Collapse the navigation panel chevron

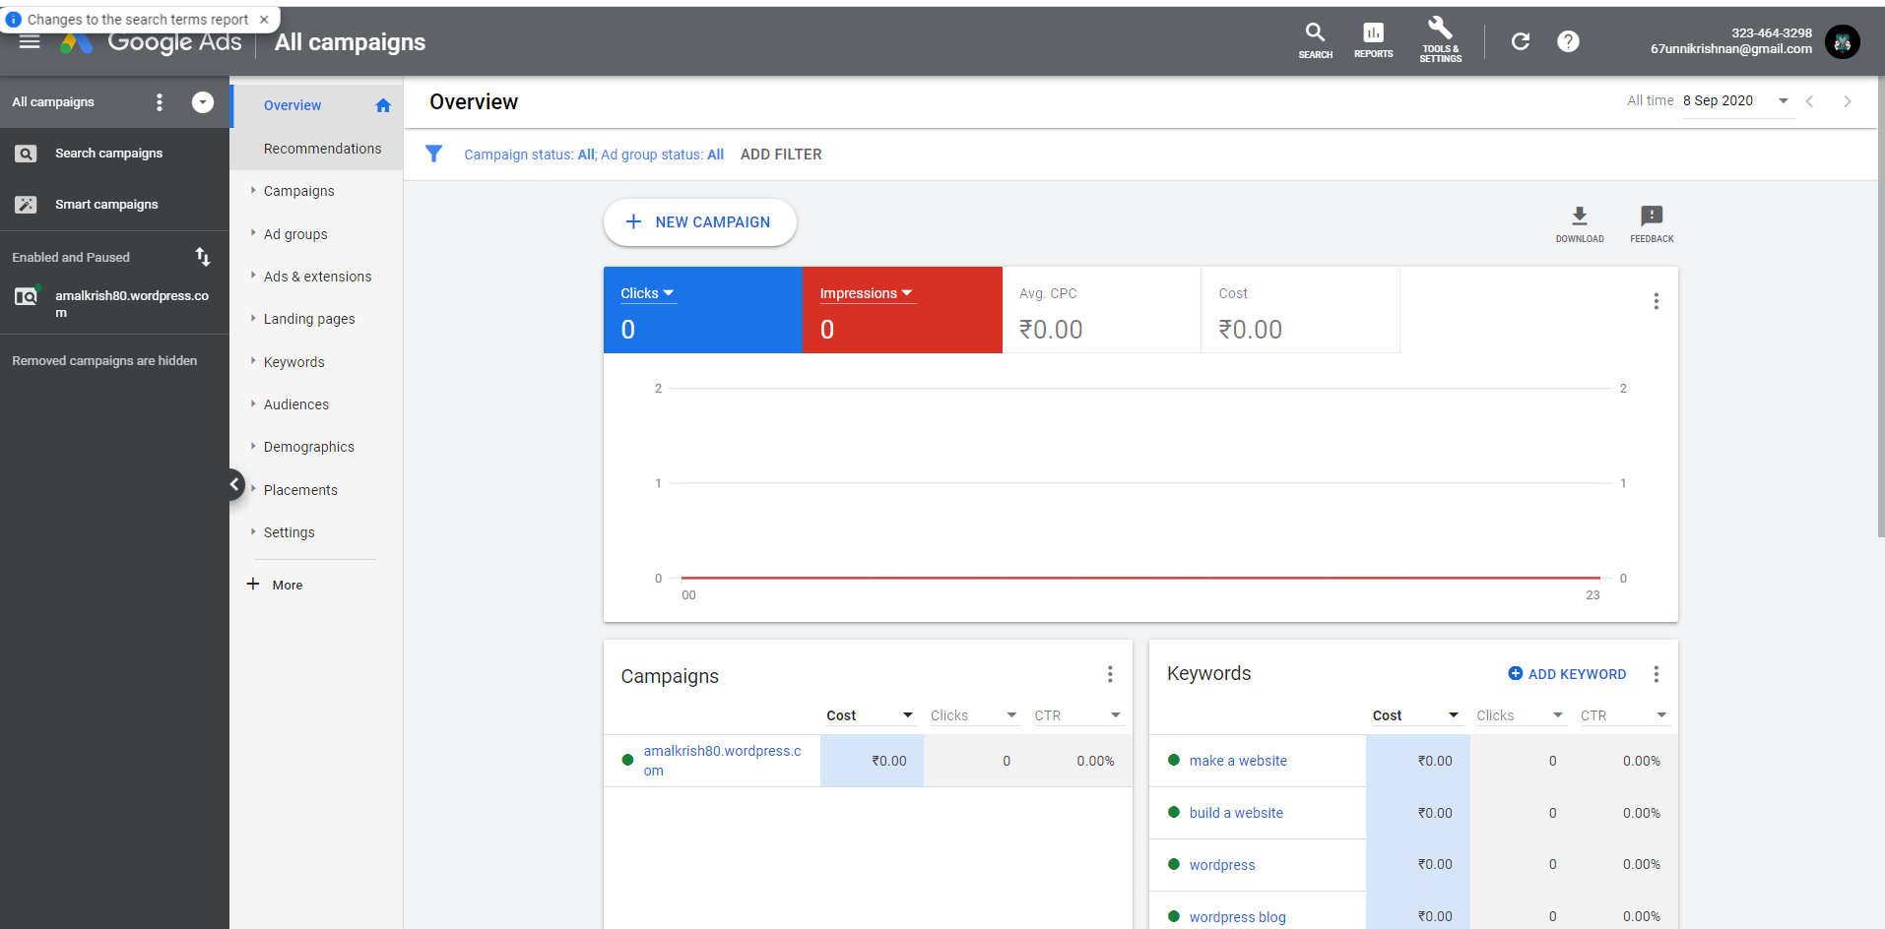(x=234, y=484)
